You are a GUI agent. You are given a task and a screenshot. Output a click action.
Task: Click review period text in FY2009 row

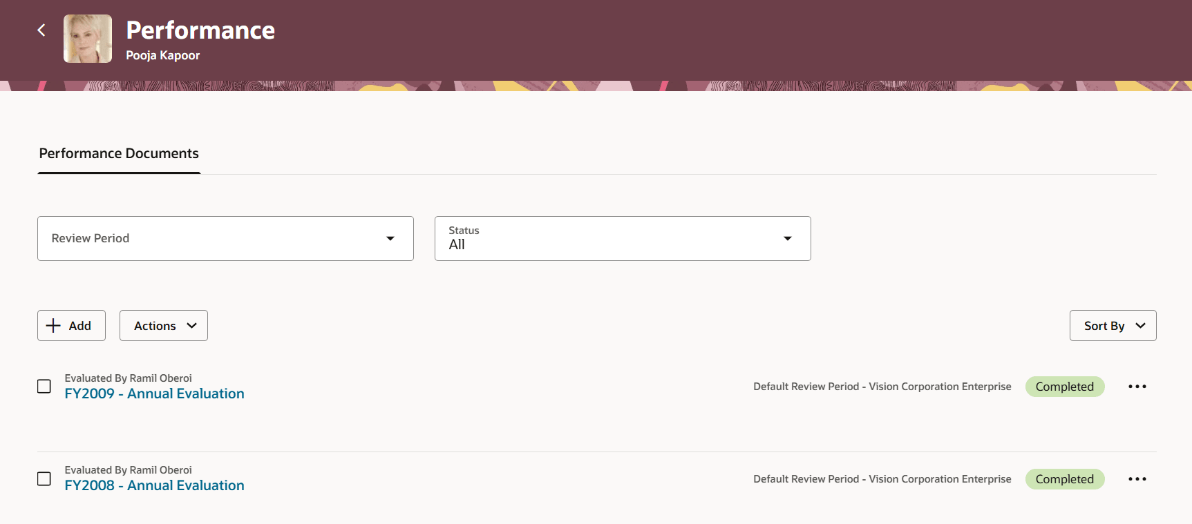pyautogui.click(x=882, y=387)
